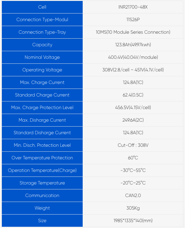
Task: Click the Weight row label
Action: click(42, 208)
